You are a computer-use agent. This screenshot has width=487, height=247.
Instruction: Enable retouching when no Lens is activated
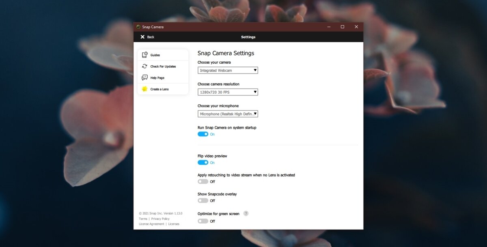(x=203, y=181)
